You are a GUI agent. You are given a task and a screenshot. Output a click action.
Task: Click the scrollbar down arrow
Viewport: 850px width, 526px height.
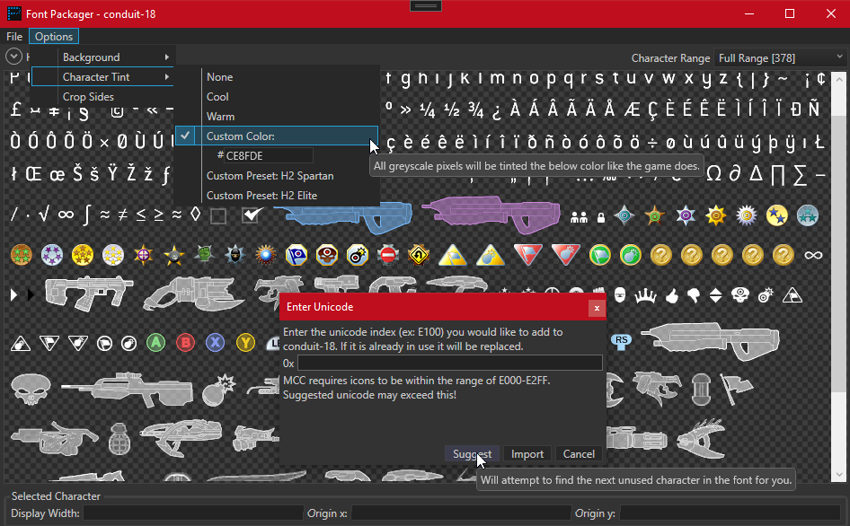coord(838,475)
